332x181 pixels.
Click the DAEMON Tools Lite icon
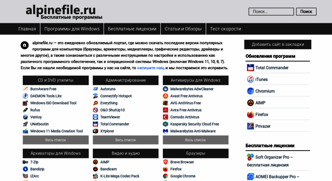pyautogui.click(x=25, y=96)
